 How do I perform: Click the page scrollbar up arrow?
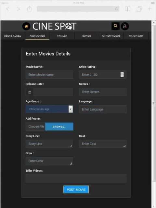pos(154,23)
